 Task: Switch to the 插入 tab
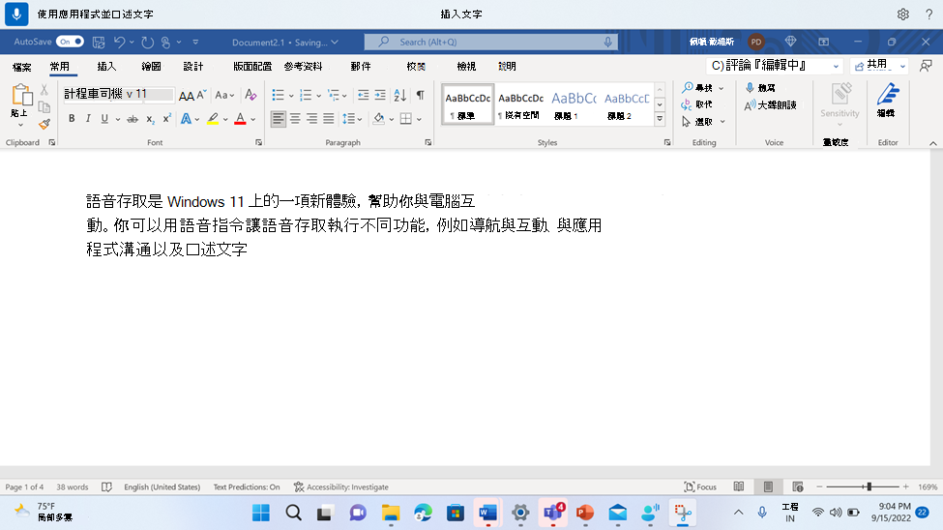click(x=106, y=66)
